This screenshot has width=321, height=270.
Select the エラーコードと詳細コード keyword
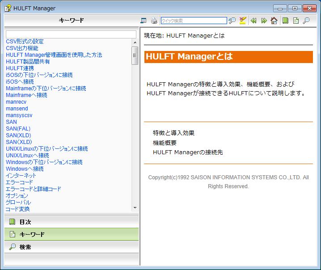pyautogui.click(x=34, y=189)
